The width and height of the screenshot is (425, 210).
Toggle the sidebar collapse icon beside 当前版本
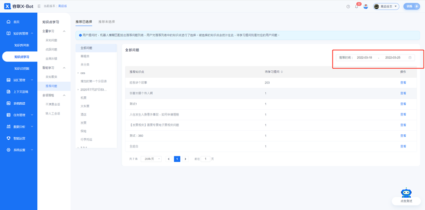coord(39,6)
